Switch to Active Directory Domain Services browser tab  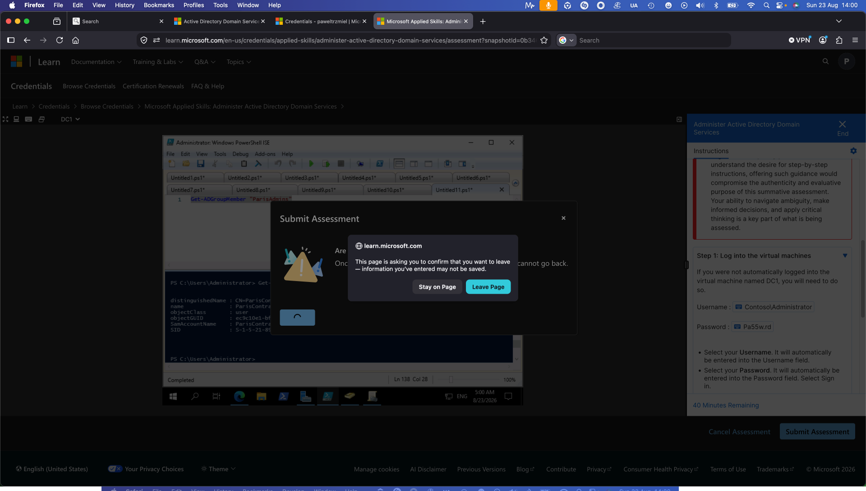220,21
